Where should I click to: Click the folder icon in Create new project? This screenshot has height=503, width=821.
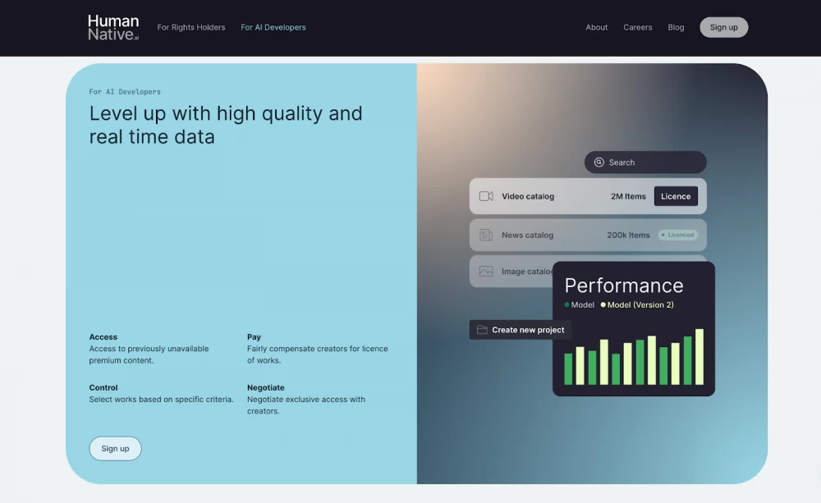point(481,329)
